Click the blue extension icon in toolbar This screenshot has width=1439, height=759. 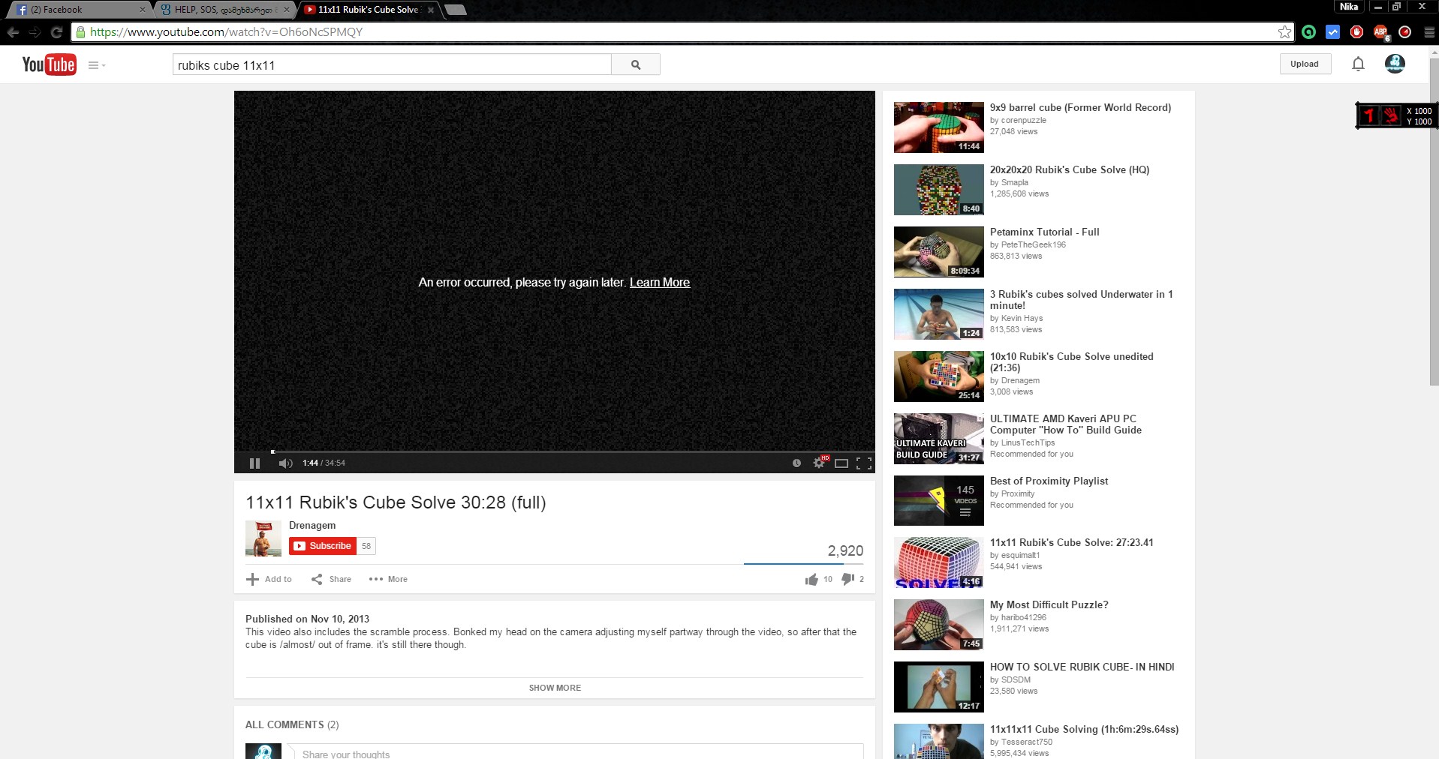(1332, 32)
